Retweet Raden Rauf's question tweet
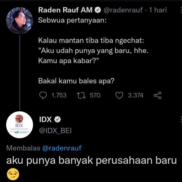 pyautogui.click(x=81, y=95)
